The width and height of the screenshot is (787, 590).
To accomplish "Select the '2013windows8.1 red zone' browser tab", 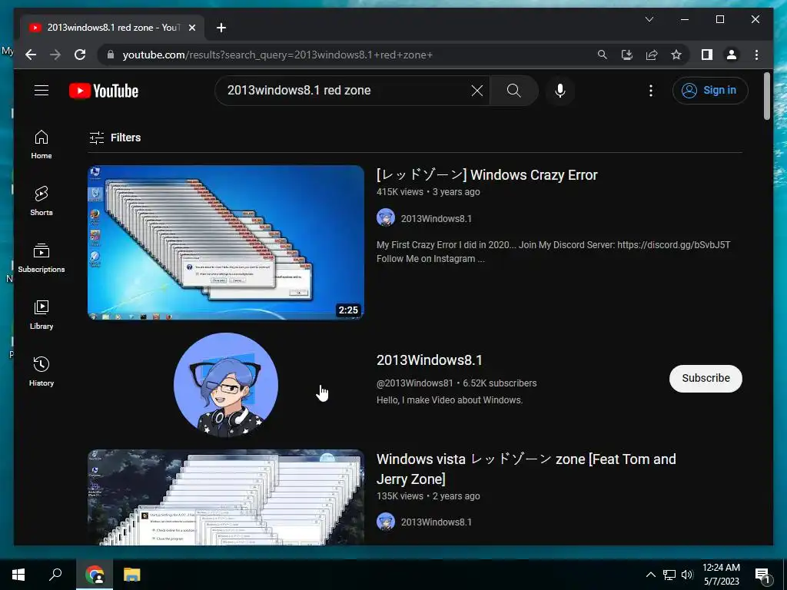I will 112,28.
